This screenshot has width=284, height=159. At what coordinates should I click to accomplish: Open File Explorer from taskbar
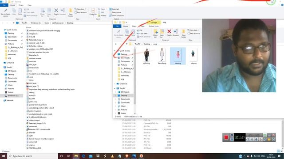(76, 156)
